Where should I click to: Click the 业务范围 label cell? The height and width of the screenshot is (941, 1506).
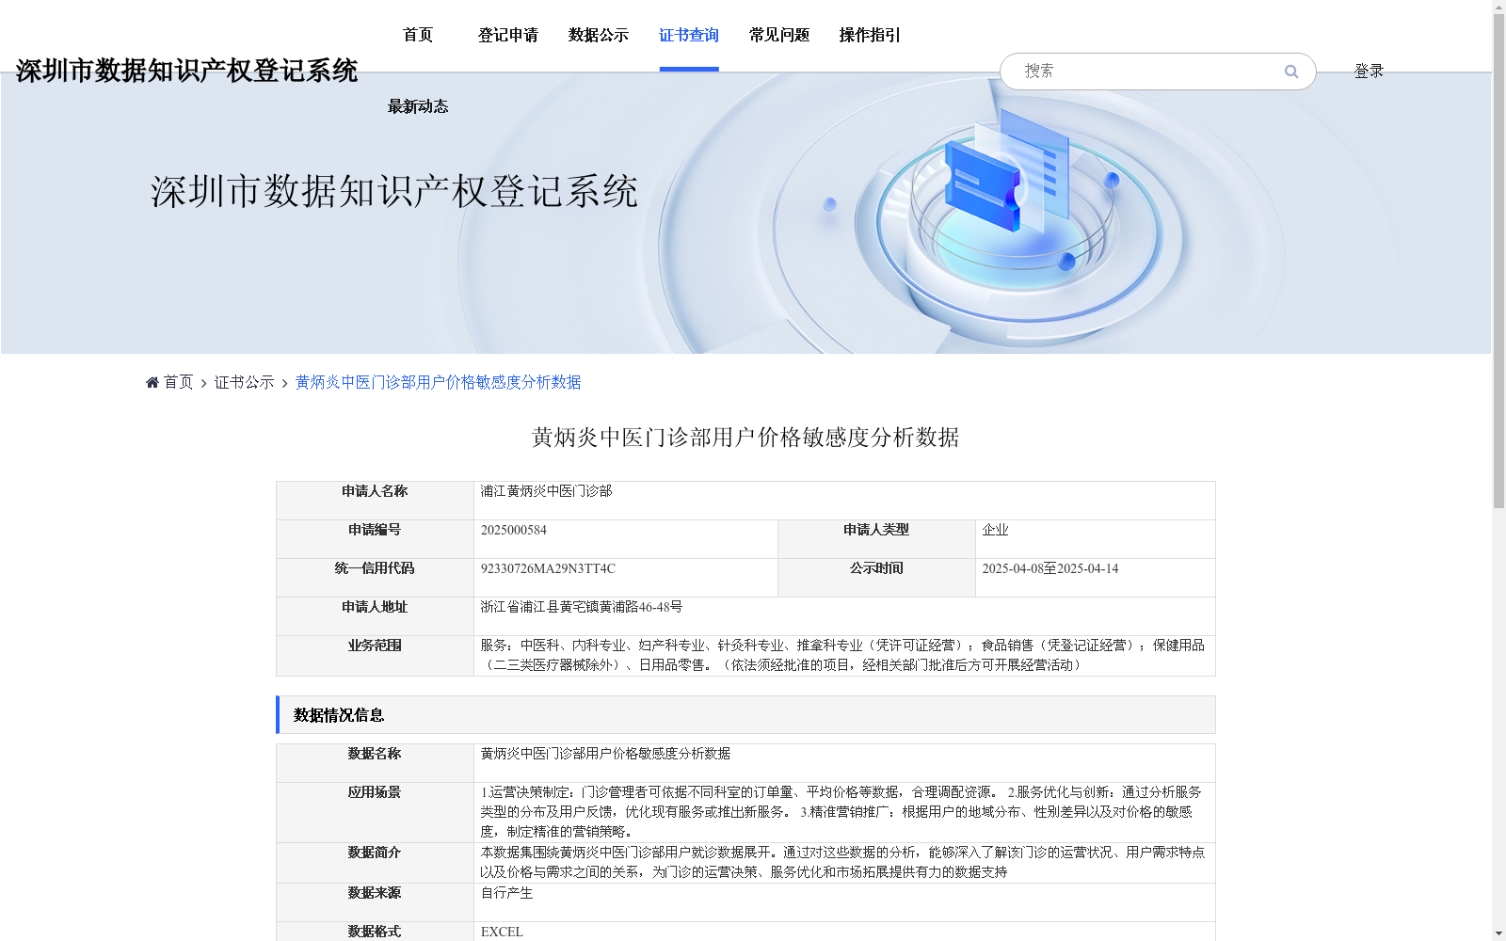pyautogui.click(x=375, y=656)
